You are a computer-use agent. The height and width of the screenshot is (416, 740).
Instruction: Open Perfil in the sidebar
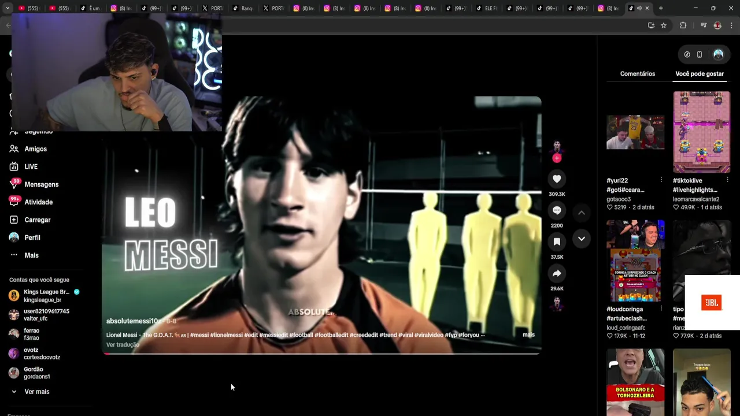(x=32, y=237)
